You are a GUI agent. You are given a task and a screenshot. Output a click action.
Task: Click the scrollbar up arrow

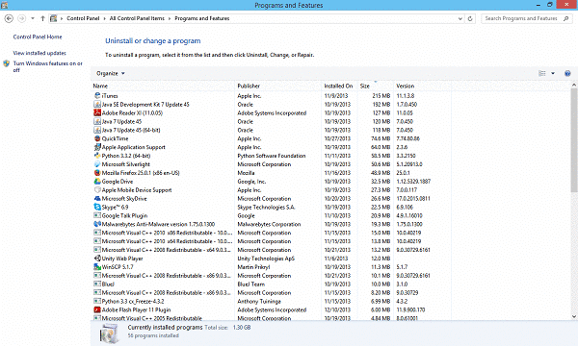574,85
